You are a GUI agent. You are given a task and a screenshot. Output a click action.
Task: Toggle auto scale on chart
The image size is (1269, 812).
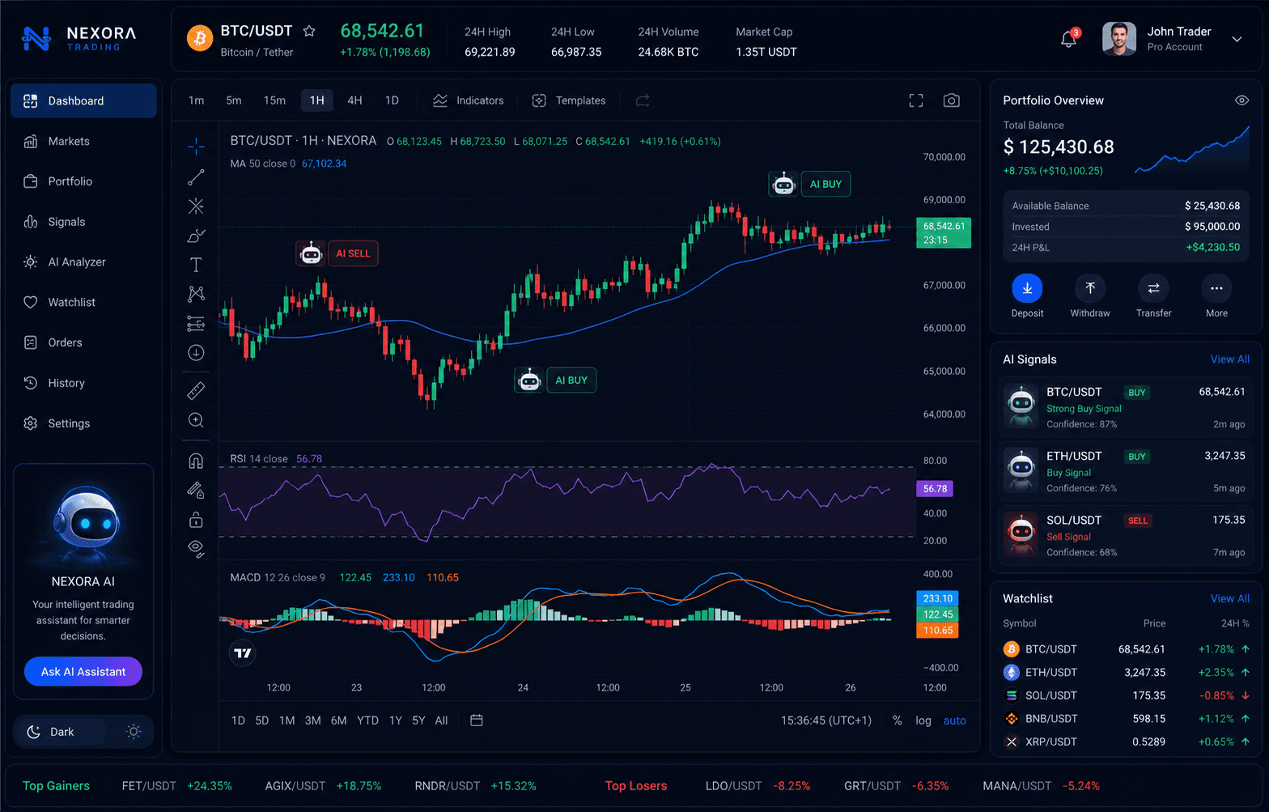coord(955,721)
